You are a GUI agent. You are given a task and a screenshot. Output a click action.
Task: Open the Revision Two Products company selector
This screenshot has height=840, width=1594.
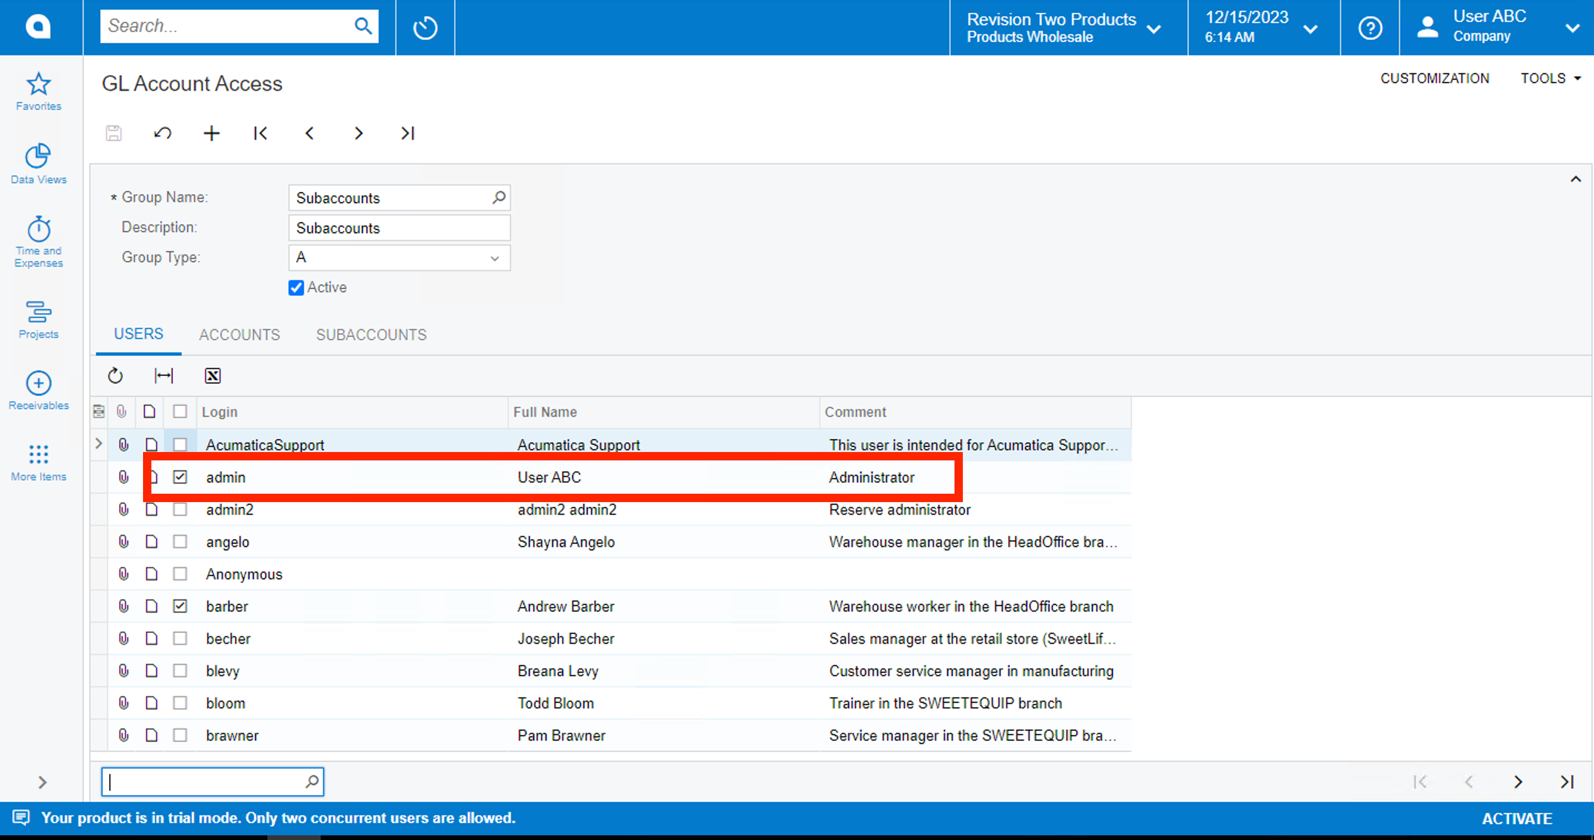pos(1067,28)
